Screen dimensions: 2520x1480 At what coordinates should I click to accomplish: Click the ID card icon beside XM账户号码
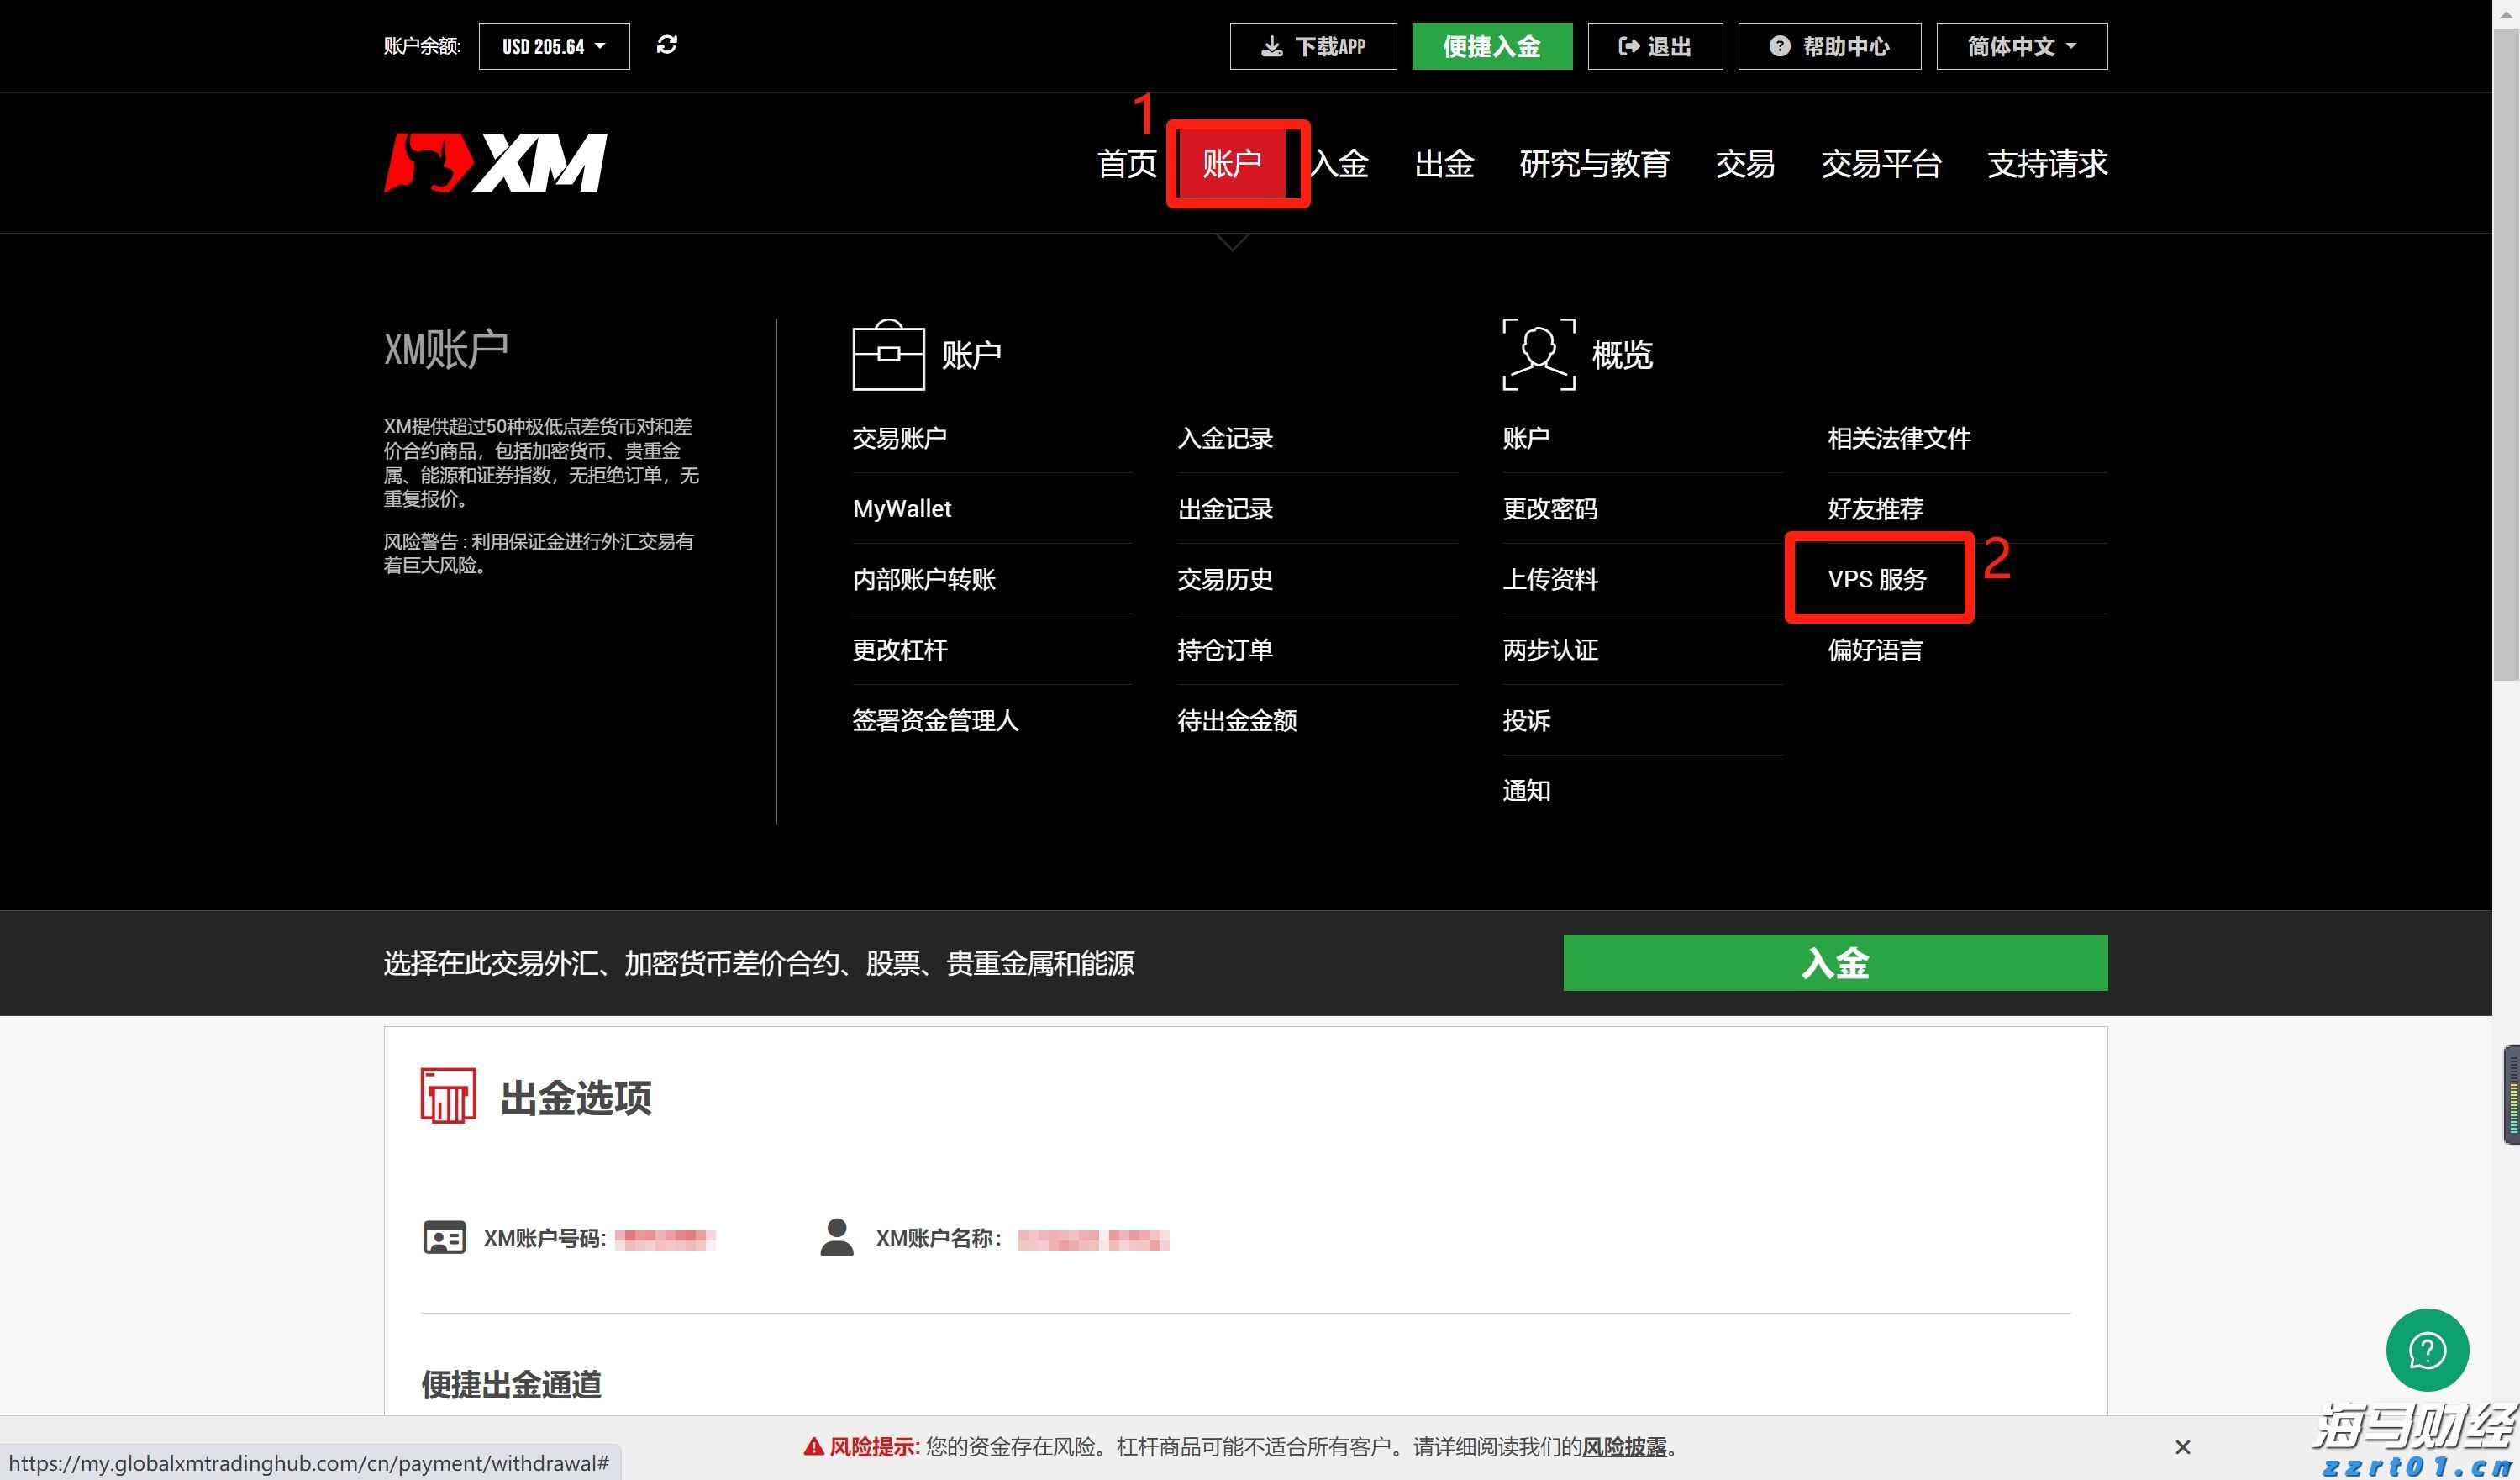point(443,1237)
